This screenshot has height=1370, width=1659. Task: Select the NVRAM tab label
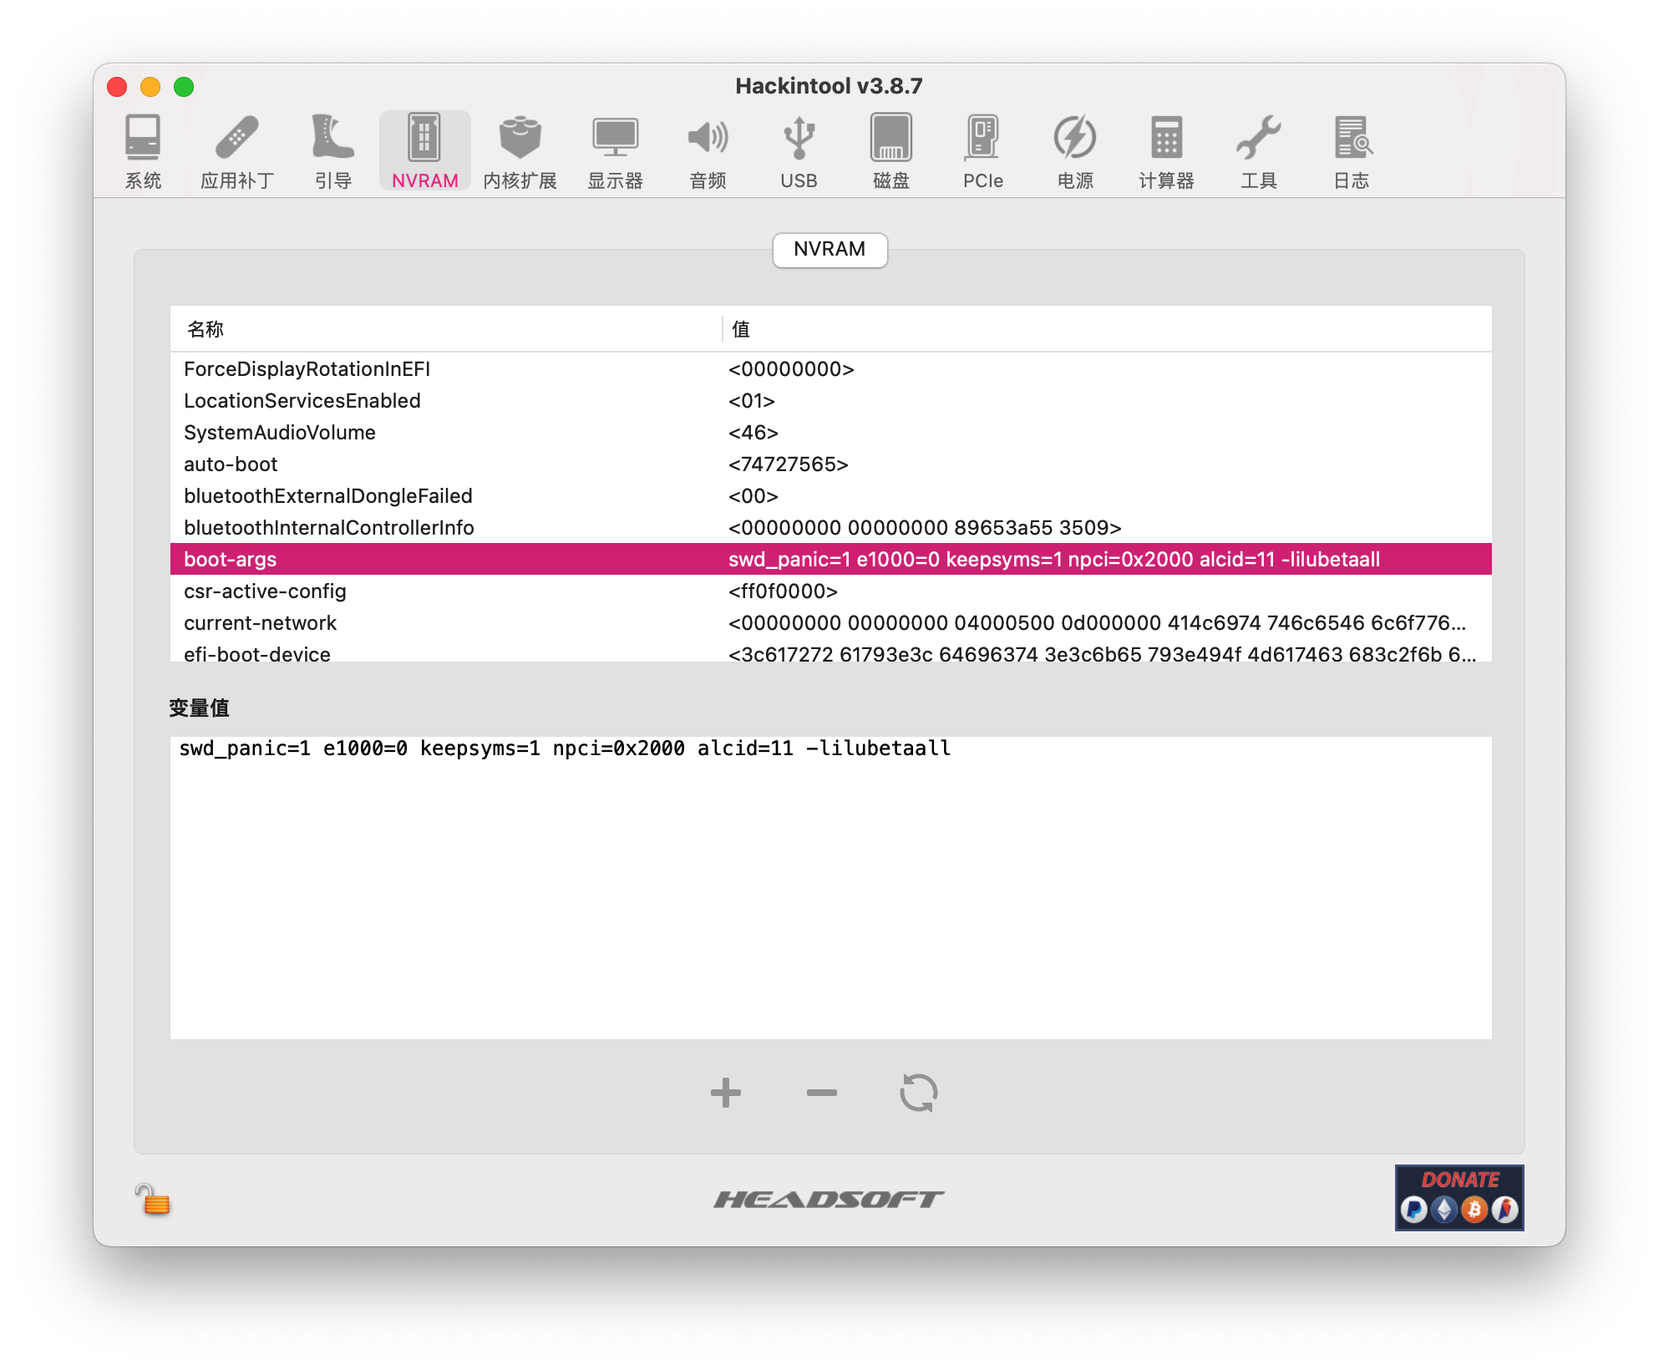coord(829,249)
